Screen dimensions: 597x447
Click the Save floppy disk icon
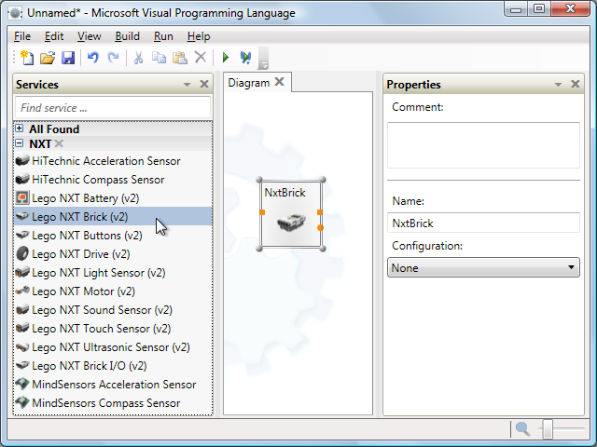68,58
